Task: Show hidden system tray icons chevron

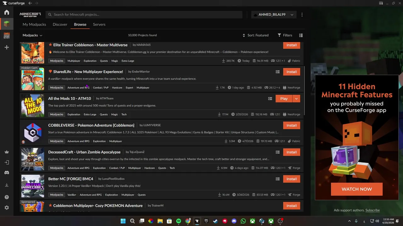Action: 349,221
